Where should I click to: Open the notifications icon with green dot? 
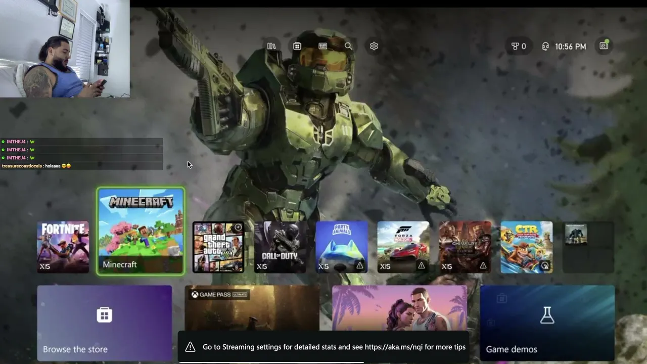click(x=604, y=46)
